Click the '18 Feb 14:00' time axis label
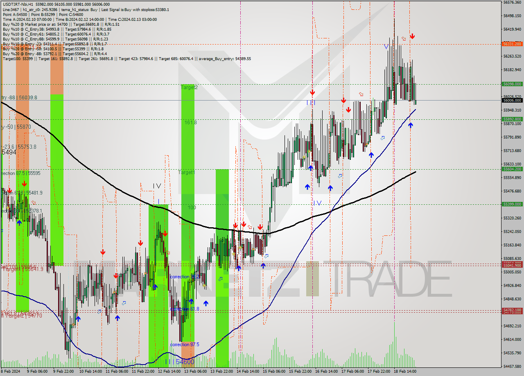 pyautogui.click(x=406, y=372)
